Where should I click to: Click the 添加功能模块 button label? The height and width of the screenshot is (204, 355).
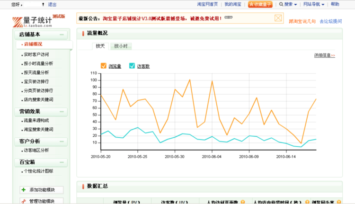[42, 190]
